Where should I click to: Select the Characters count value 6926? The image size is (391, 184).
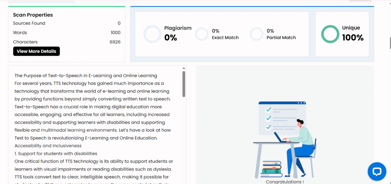[115, 42]
